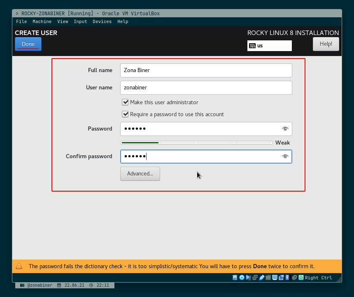Viewport: 354px width, 297px height.
Task: Click inside the Full name input field
Action: (x=206, y=70)
